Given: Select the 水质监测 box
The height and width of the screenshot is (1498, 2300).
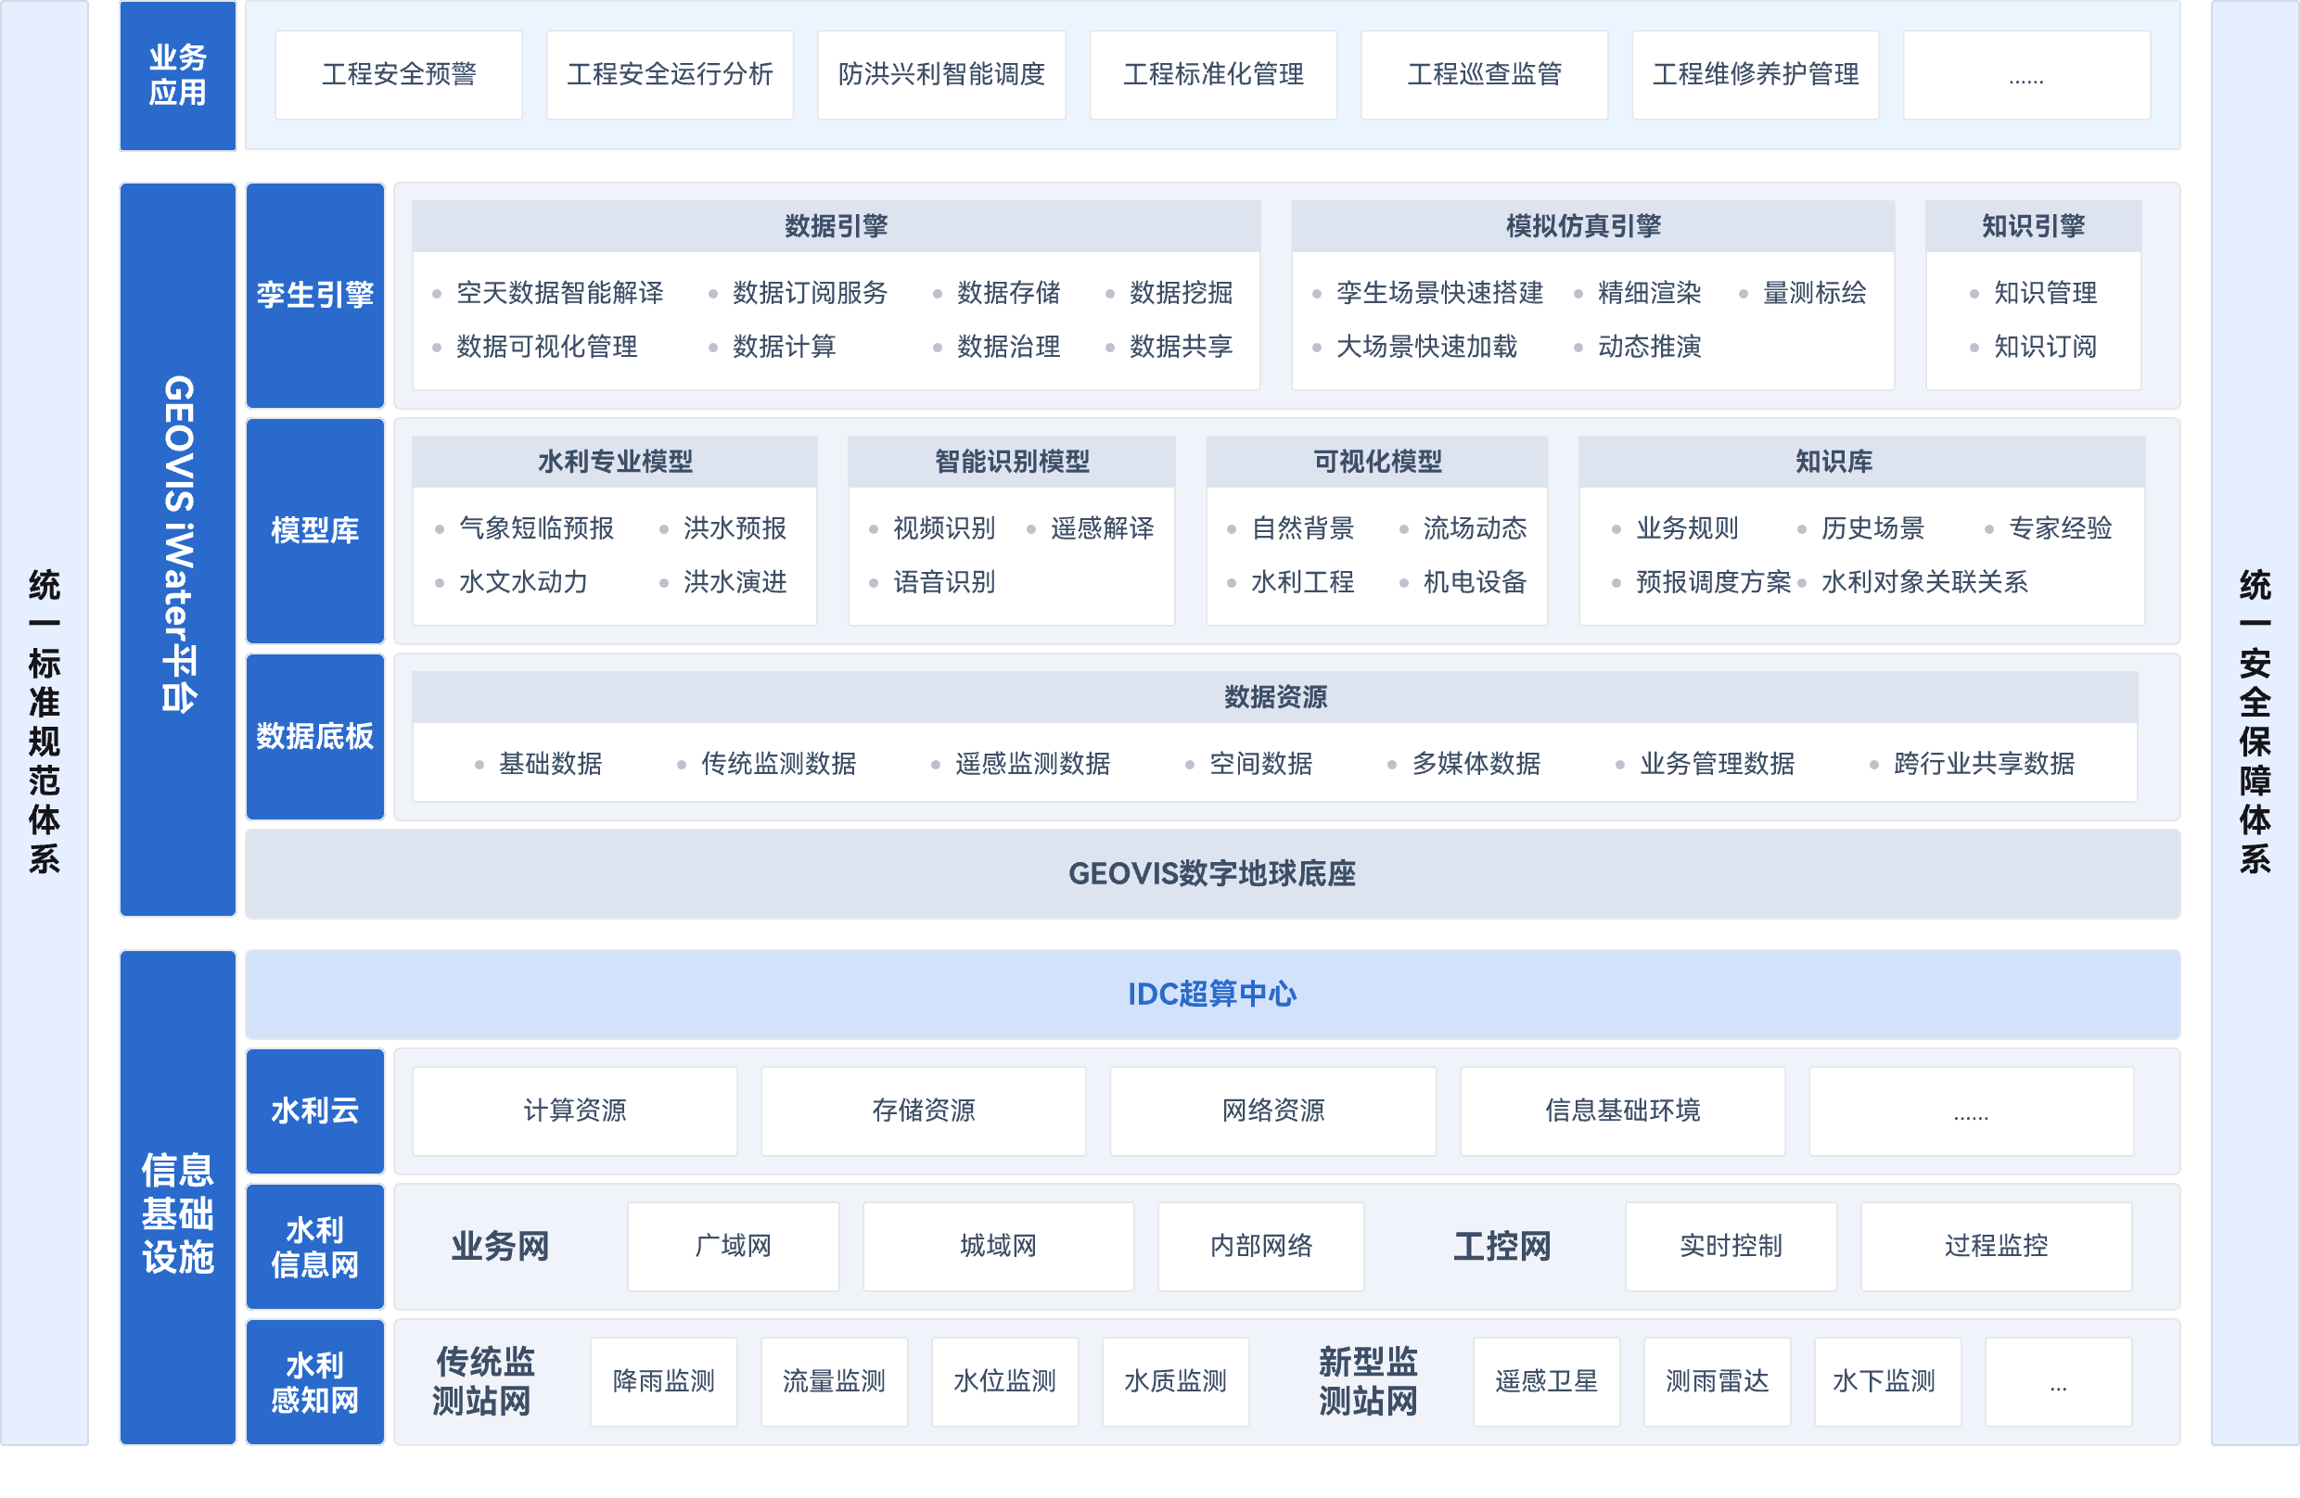Looking at the screenshot, I should (1175, 1381).
